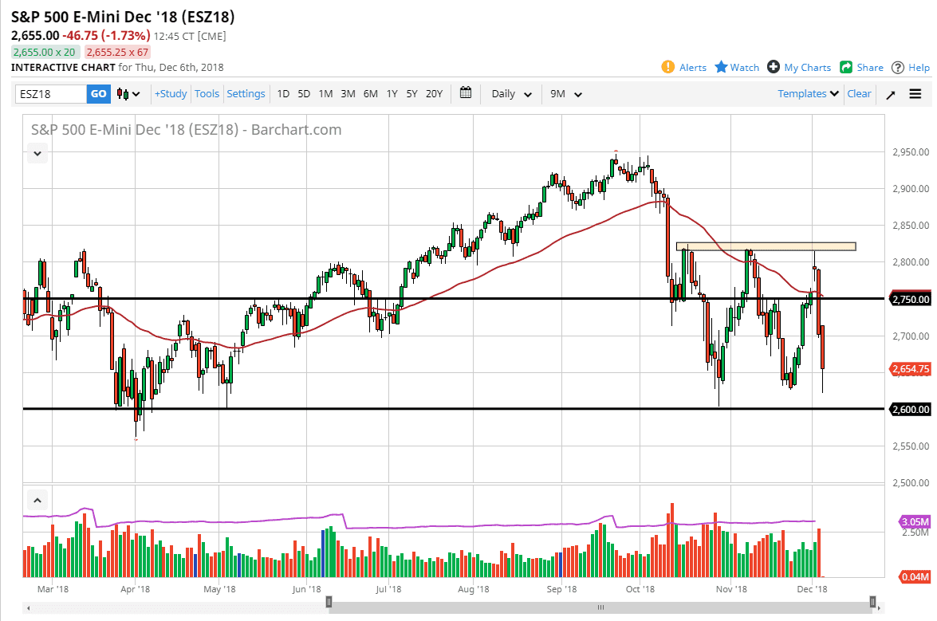The height and width of the screenshot is (621, 937).
Task: Select the 5D timeframe
Action: pyautogui.click(x=303, y=93)
